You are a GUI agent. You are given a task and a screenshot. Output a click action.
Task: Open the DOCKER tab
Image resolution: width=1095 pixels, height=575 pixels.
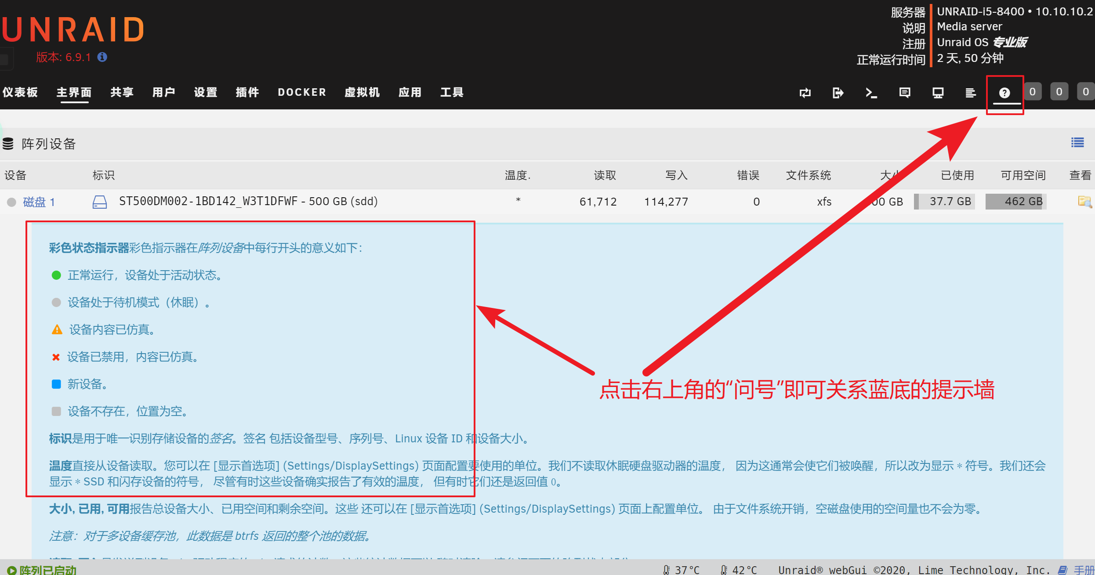[302, 92]
